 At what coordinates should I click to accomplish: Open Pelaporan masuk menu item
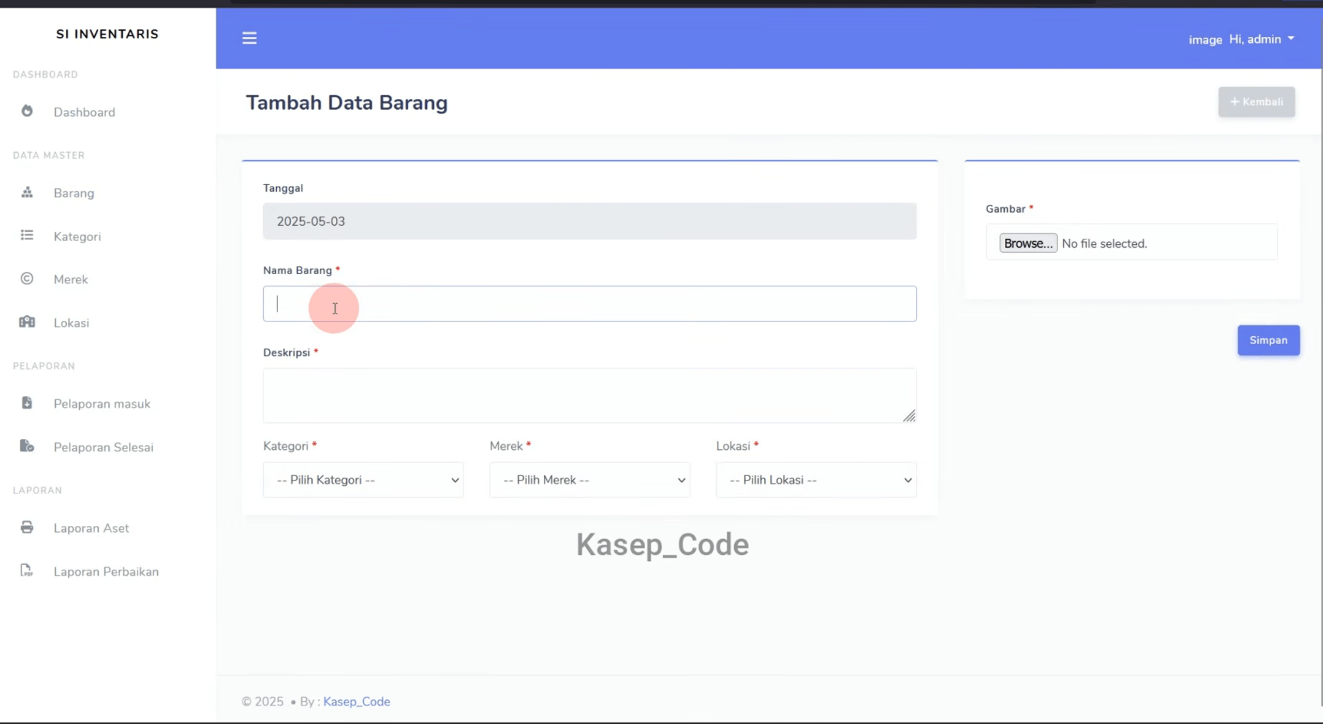[x=102, y=404]
